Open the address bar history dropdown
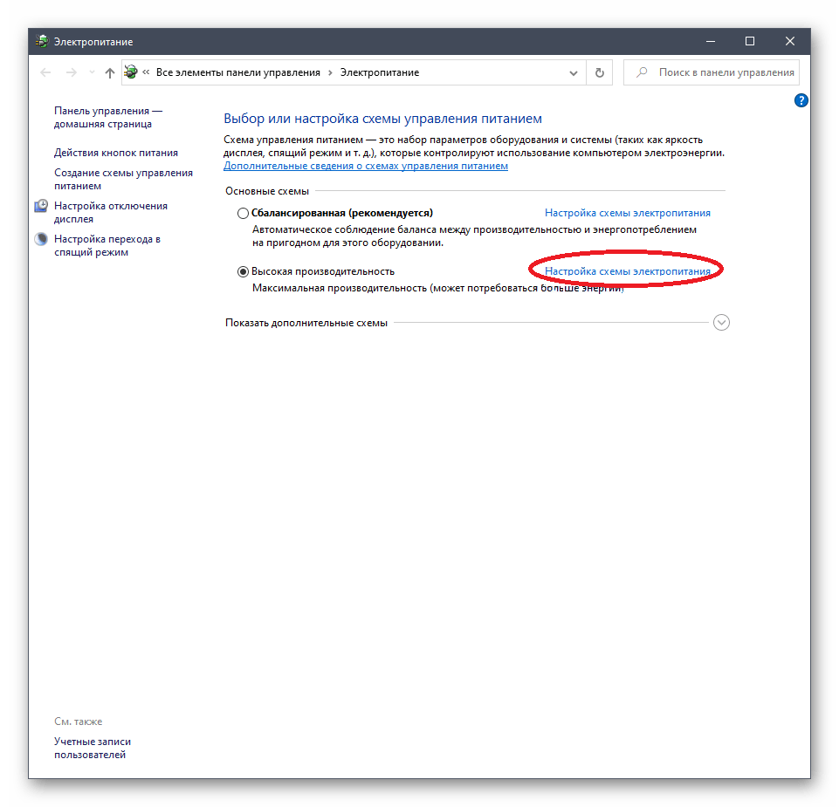The height and width of the screenshot is (807, 839). point(573,73)
